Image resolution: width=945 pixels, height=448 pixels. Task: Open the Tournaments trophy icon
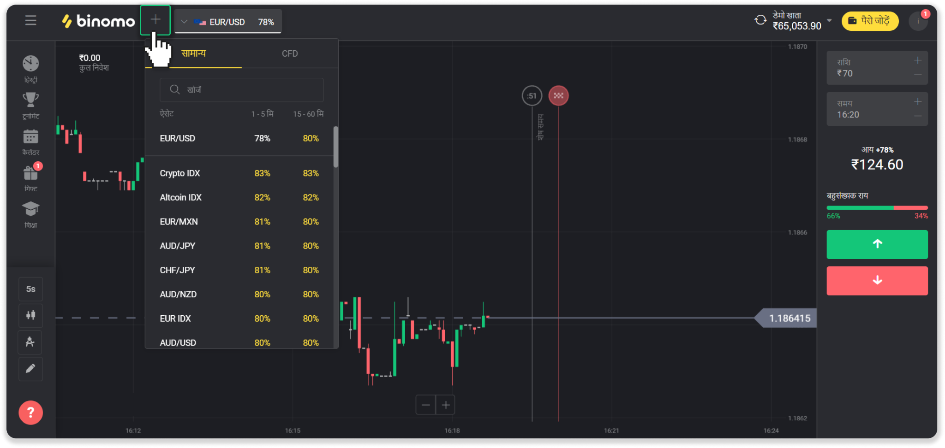(30, 100)
